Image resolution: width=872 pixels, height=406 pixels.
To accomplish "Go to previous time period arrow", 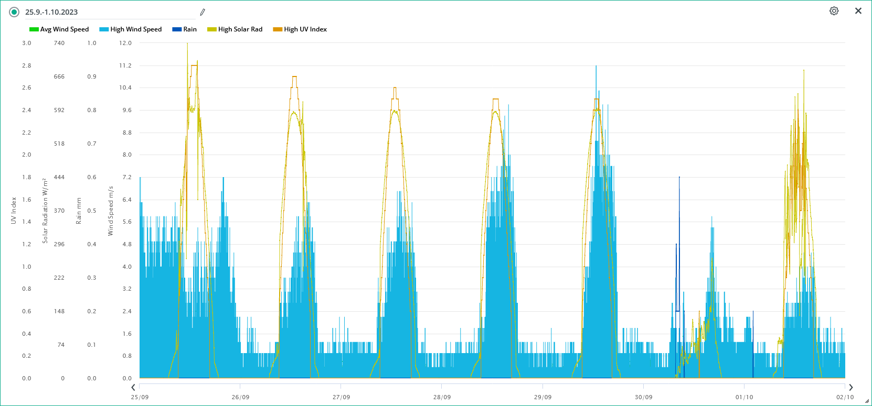I will (x=133, y=387).
